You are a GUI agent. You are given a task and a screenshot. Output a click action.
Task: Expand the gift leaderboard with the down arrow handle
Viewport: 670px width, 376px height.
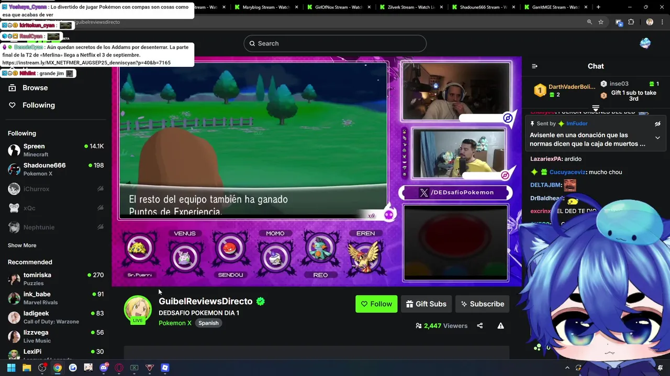pos(596,108)
